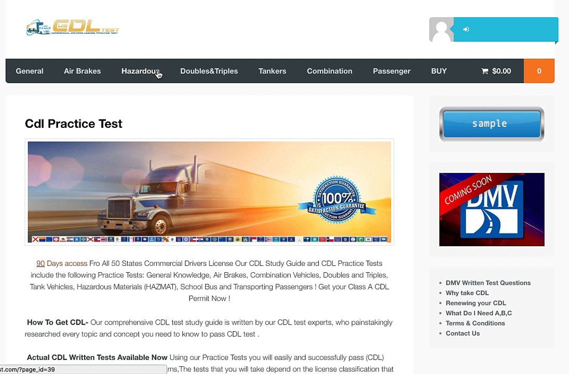Click the DMV Coming Soon banner
This screenshot has width=569, height=374.
pos(492,209)
